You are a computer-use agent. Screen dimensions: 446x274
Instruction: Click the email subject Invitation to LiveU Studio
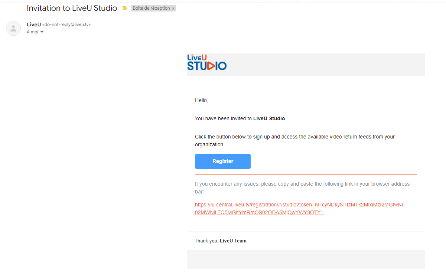pos(72,8)
